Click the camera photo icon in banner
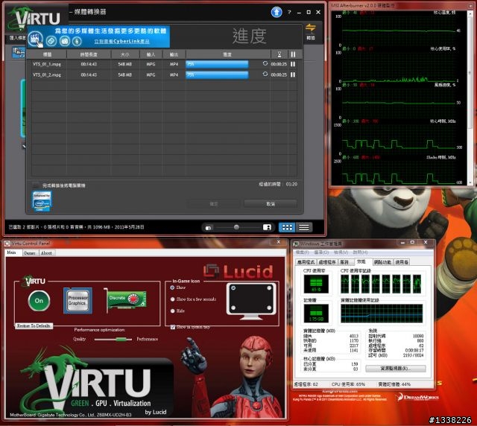Viewport: 477px width, 426px height. click(x=65, y=41)
